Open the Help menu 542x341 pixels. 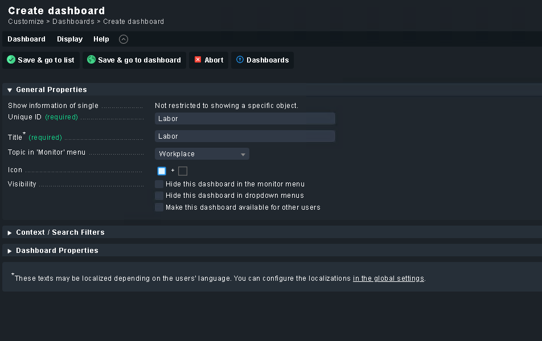(101, 39)
